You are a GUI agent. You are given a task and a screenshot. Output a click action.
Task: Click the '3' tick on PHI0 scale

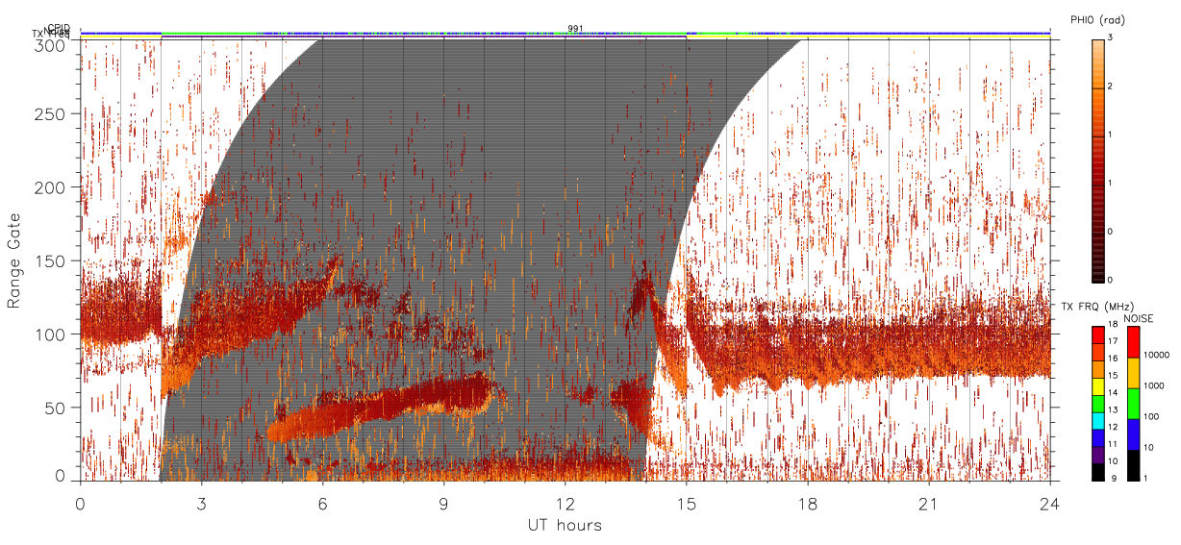coord(1110,38)
